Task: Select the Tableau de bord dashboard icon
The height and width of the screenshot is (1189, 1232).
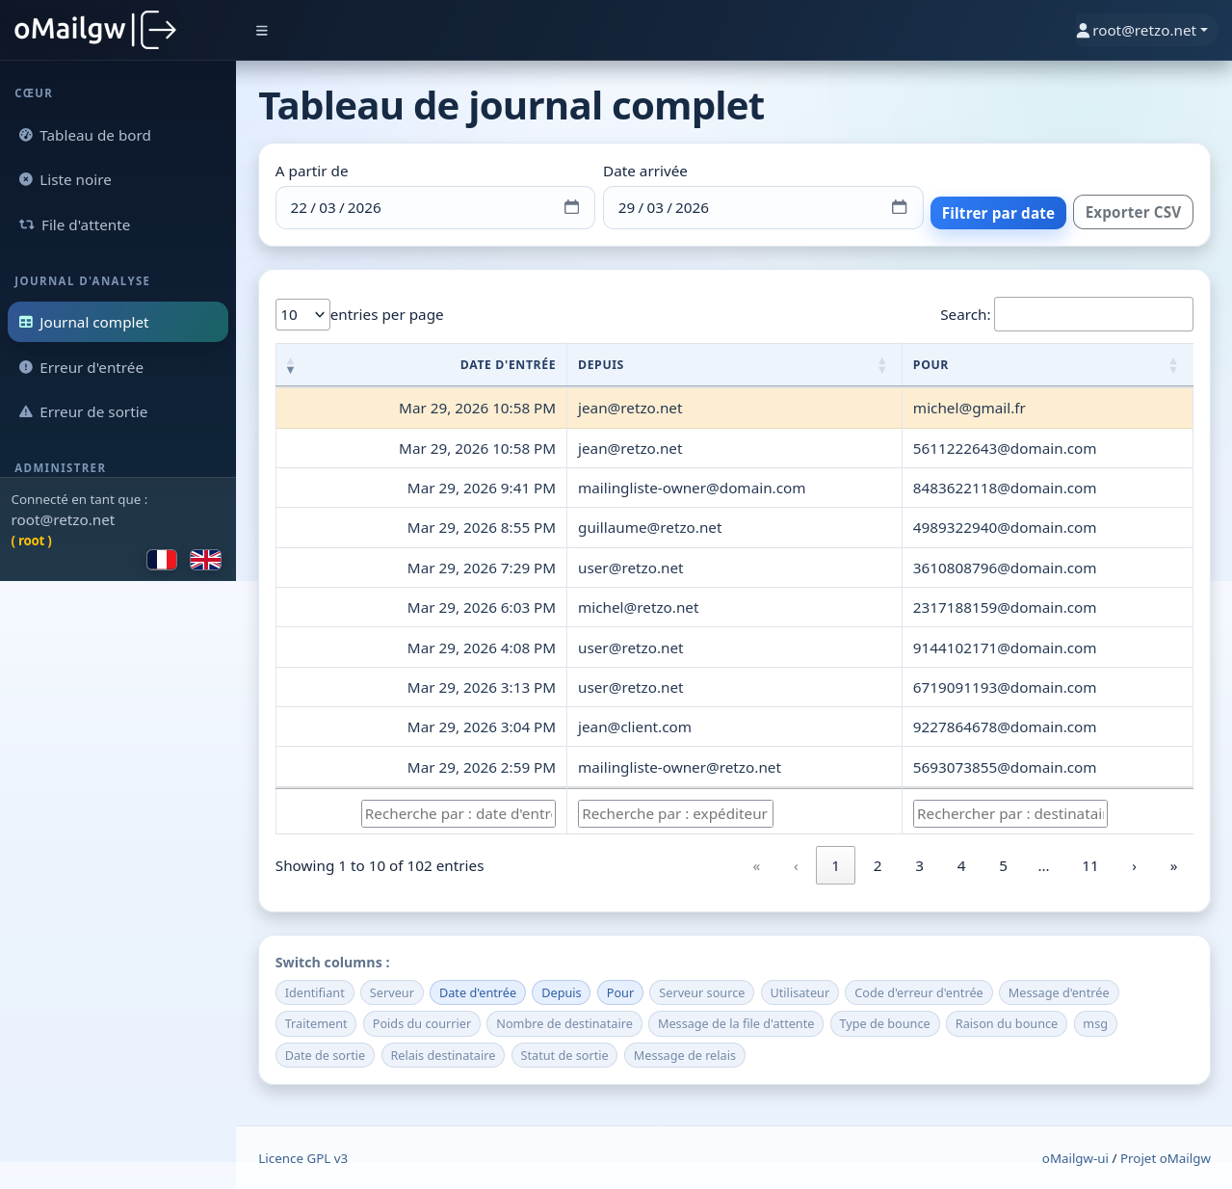Action: (25, 135)
